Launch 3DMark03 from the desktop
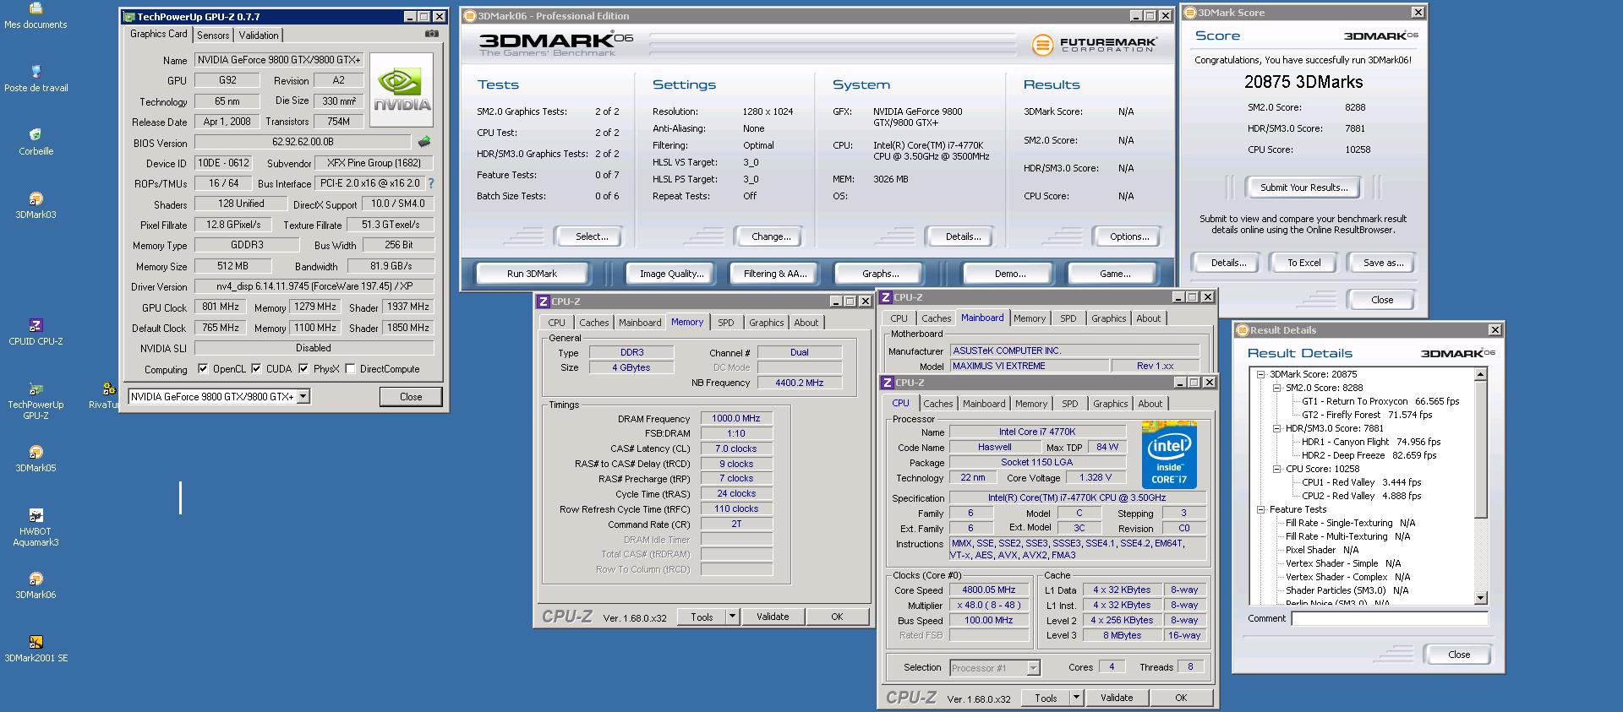Image resolution: width=1623 pixels, height=712 pixels. 36,205
